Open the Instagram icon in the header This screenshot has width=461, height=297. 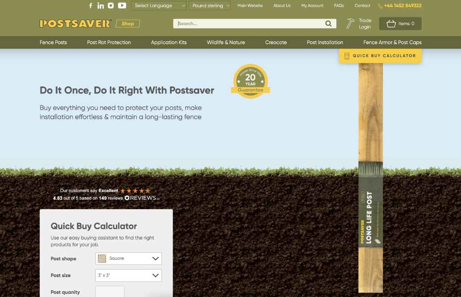coord(110,6)
